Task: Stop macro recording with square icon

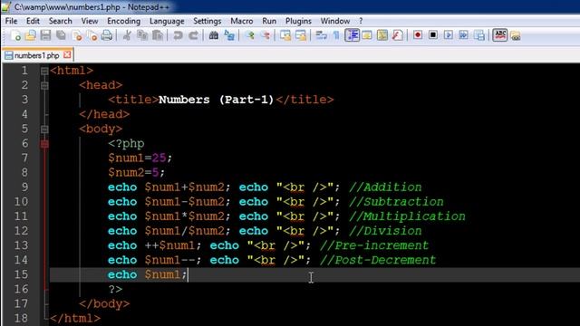Action: click(433, 35)
